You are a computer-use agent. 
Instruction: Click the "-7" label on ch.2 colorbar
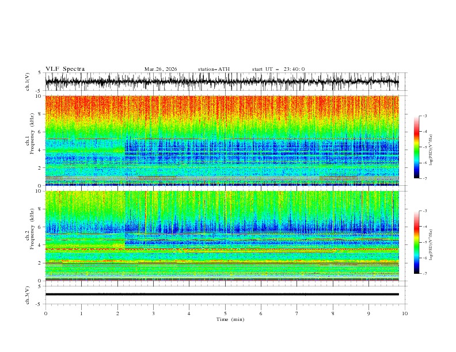[x=425, y=273]
